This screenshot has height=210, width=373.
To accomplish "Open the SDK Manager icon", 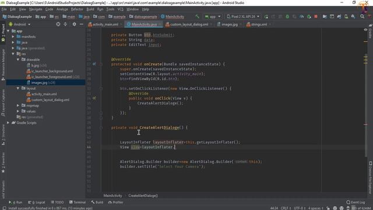I will click(x=353, y=16).
